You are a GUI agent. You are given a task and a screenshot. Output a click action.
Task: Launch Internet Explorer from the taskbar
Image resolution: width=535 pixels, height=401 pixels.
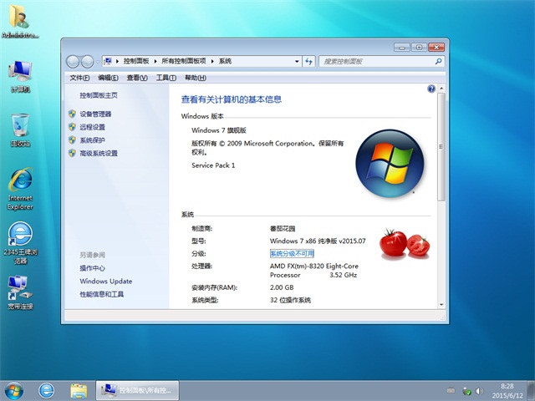pos(47,389)
